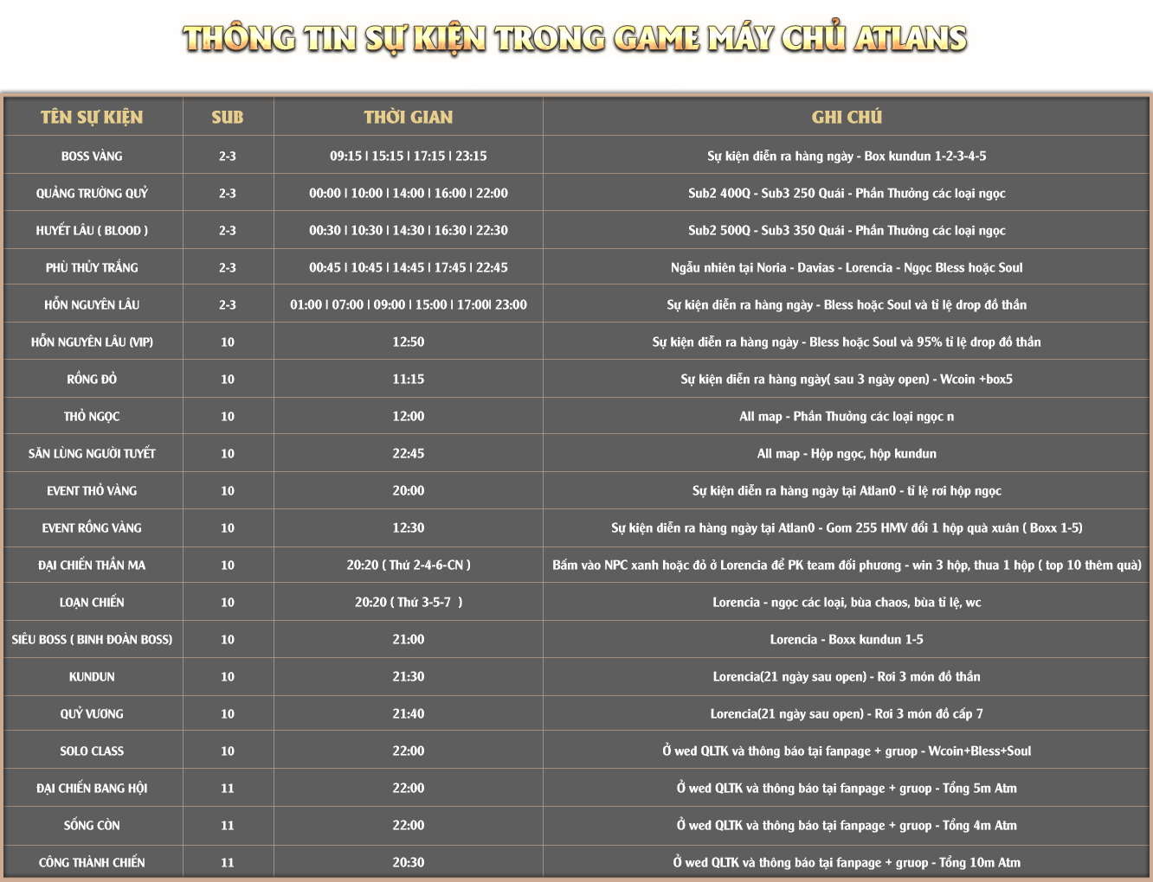Click the Sub value 2-3 in BOSS VÀNG row

[228, 157]
